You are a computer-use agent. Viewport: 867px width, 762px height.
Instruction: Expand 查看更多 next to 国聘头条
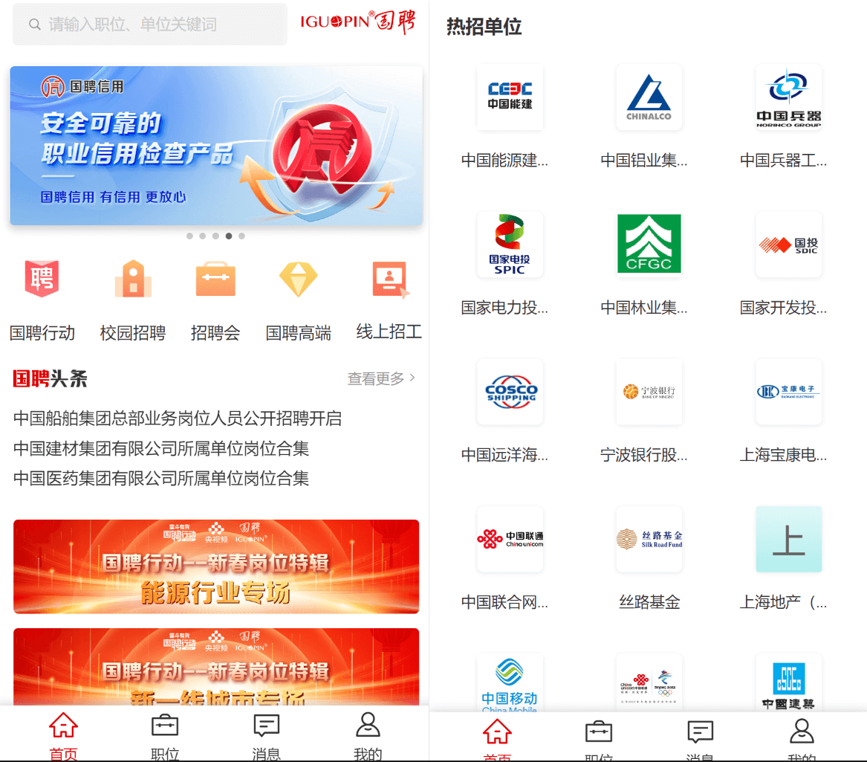[x=381, y=378]
